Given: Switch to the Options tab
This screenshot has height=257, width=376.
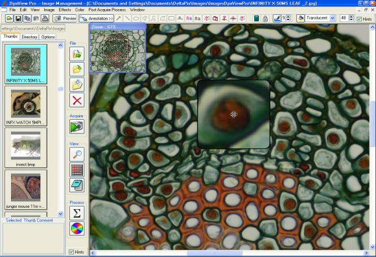Looking at the screenshot, I should pos(48,37).
